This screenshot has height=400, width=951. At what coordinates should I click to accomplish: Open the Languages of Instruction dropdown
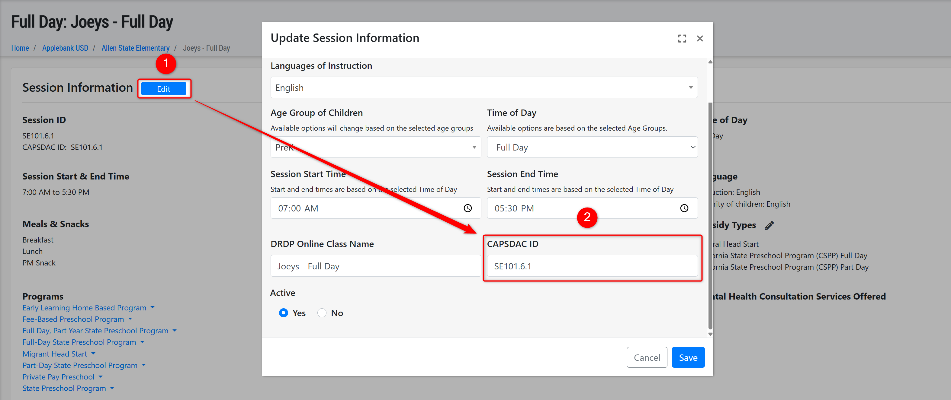click(484, 87)
